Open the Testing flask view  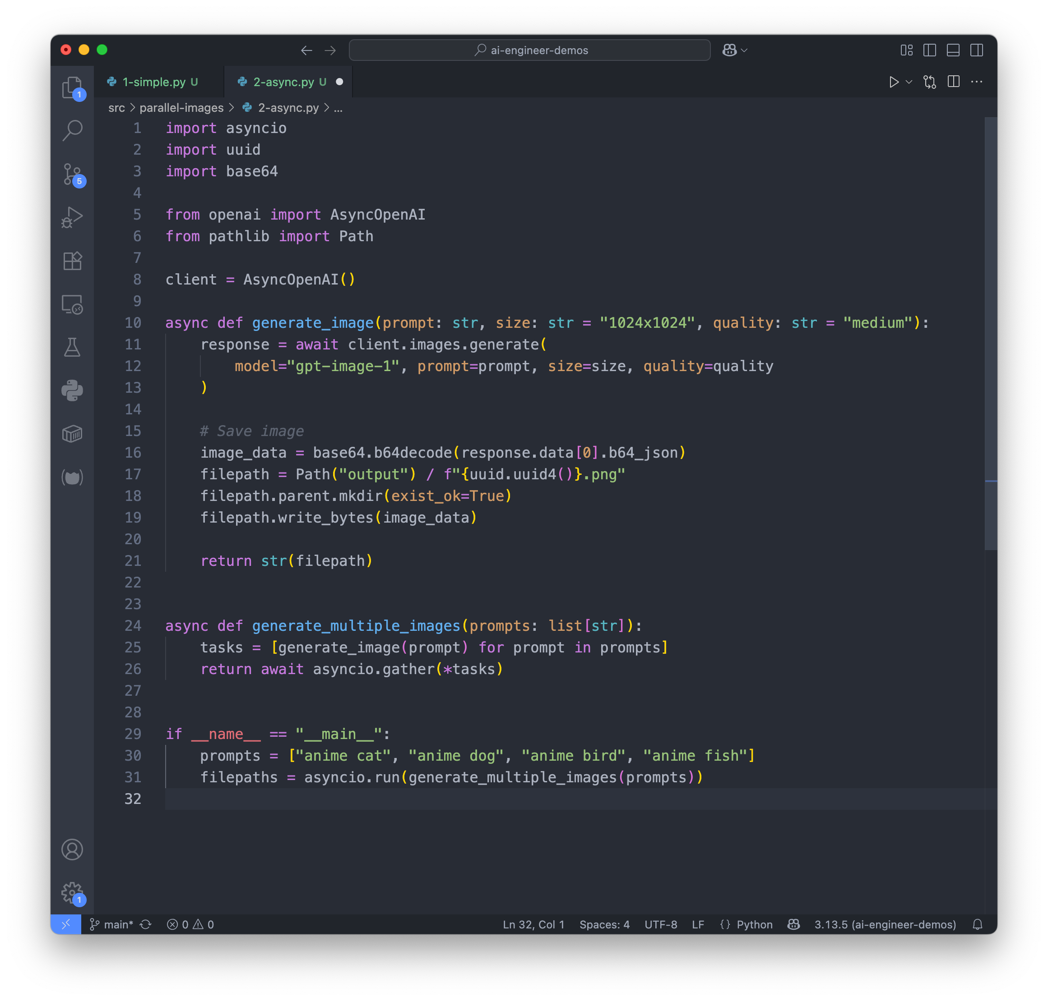tap(72, 347)
